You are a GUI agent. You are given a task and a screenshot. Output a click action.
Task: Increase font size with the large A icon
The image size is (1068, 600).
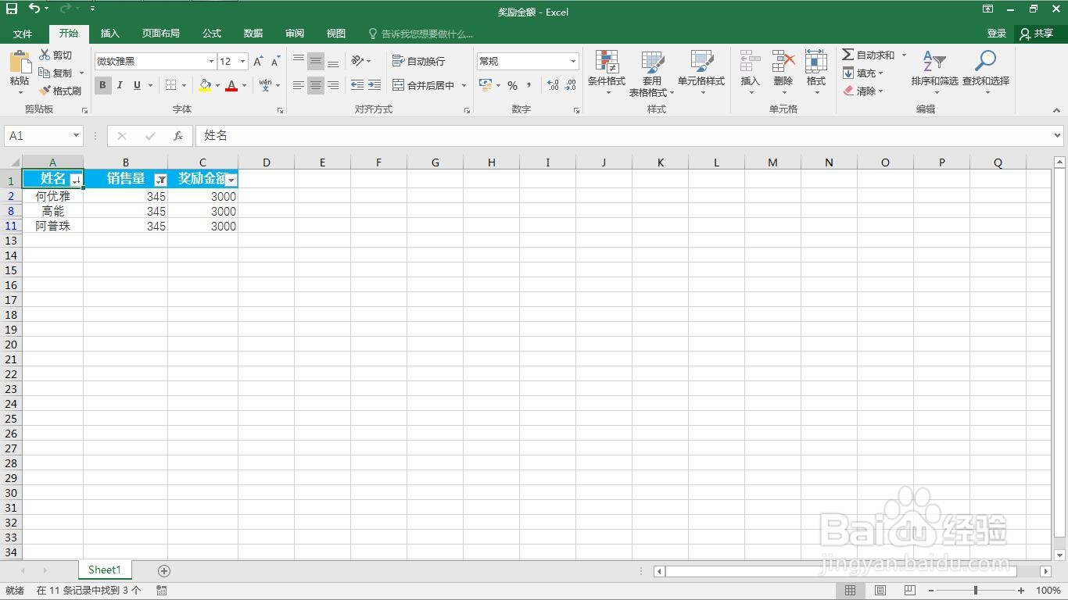[258, 61]
